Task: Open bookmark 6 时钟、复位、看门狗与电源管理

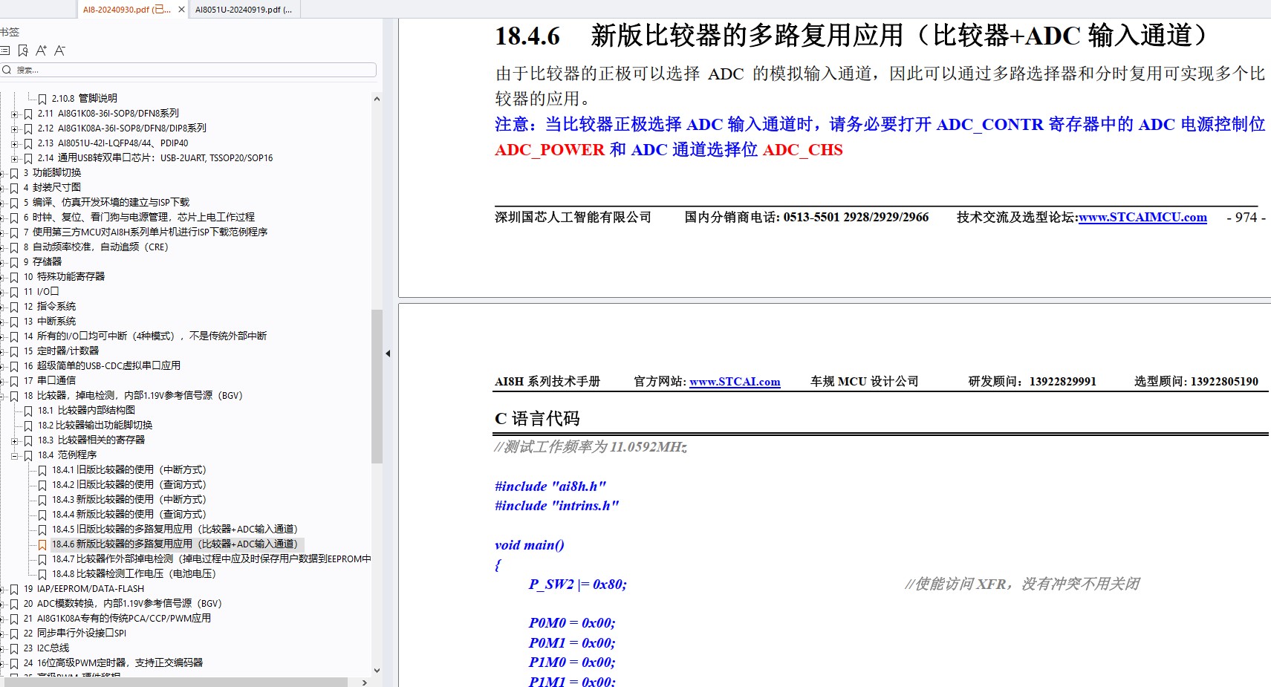Action: pos(139,217)
